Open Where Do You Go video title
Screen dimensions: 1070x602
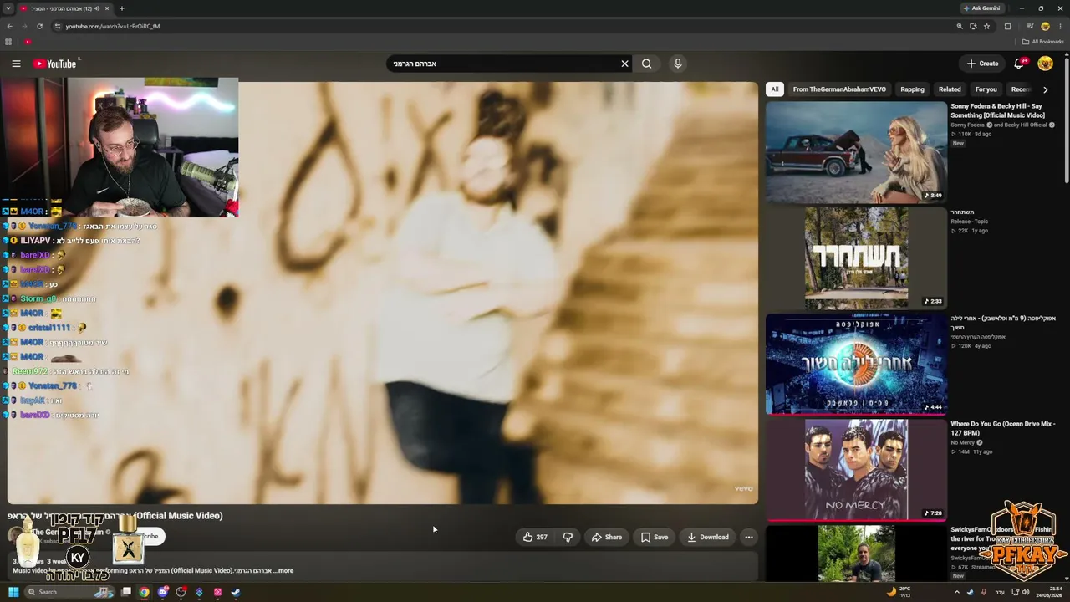1003,428
